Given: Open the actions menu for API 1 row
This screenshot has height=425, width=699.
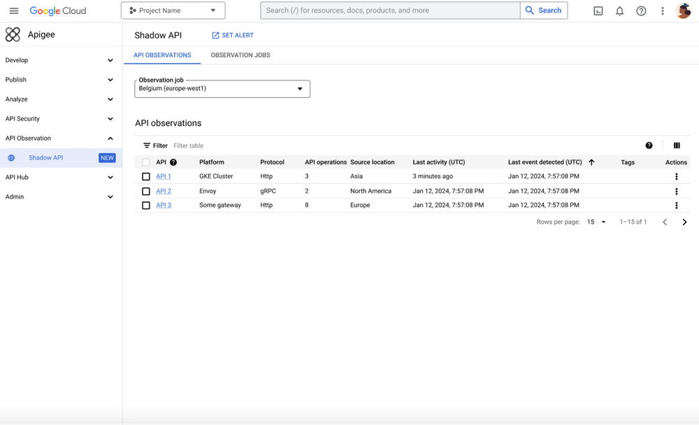Looking at the screenshot, I should pos(676,177).
